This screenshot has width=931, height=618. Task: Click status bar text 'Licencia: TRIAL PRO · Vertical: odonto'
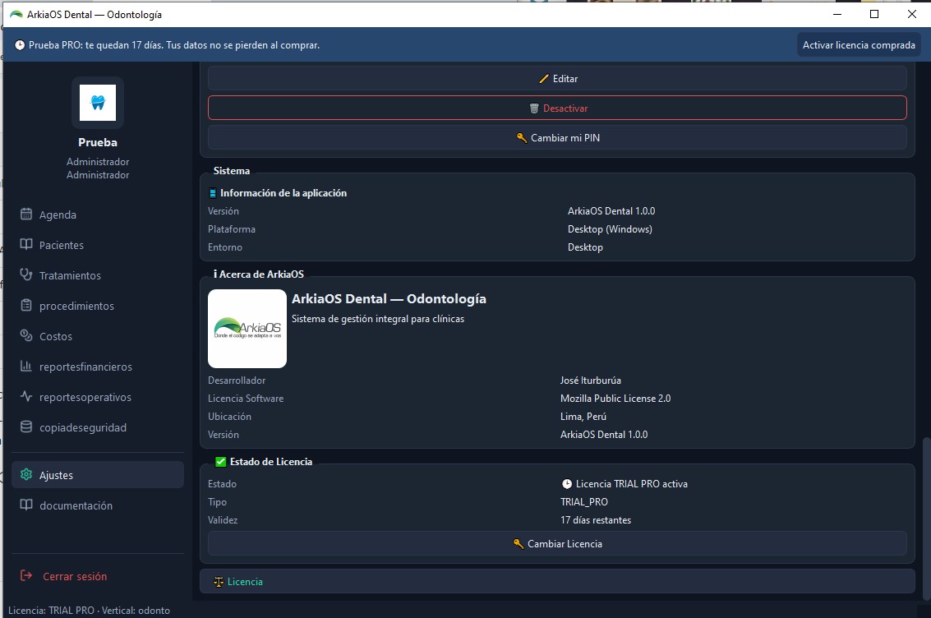point(89,611)
